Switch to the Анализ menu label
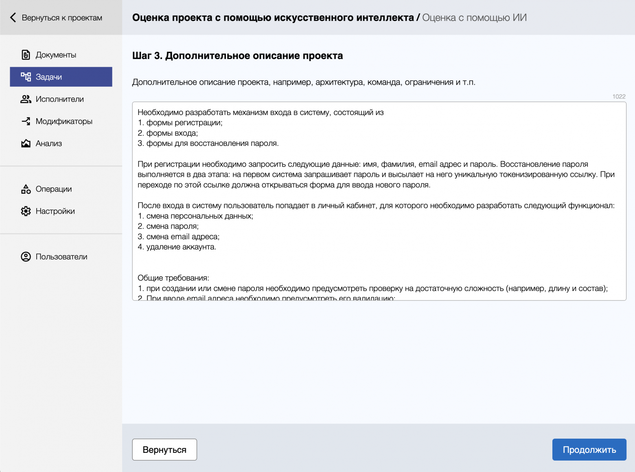This screenshot has width=635, height=472. pos(49,143)
